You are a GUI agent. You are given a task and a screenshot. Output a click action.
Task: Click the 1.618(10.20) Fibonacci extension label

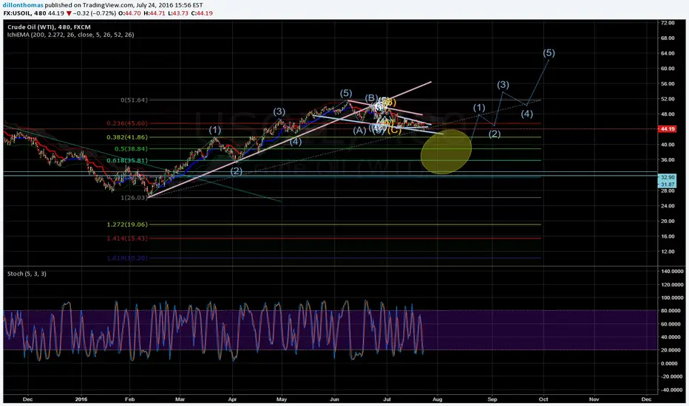(127, 258)
